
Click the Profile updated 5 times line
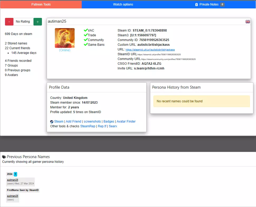(76, 112)
